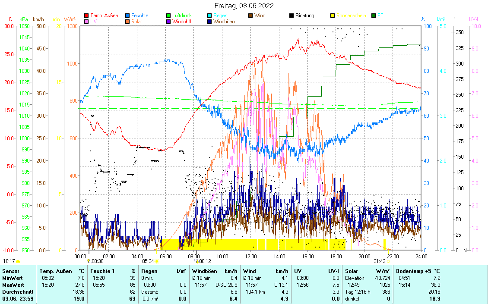Click the 08:12 marker below the chart
Viewport: 488px width, 304px height.
click(x=204, y=261)
